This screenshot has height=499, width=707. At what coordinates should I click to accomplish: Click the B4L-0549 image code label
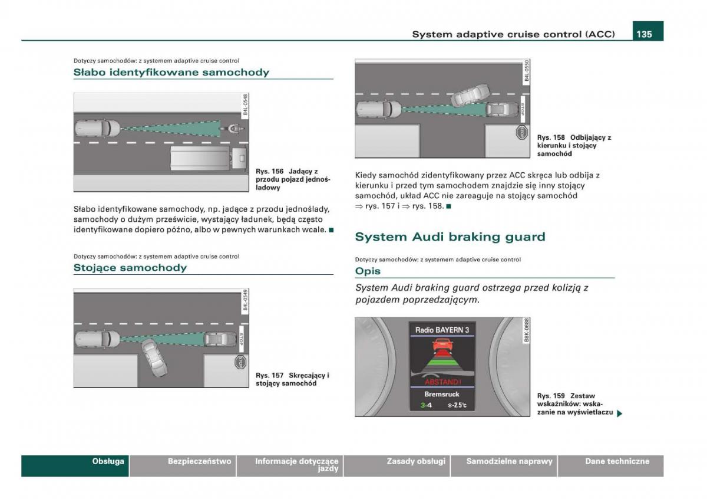coord(246,300)
